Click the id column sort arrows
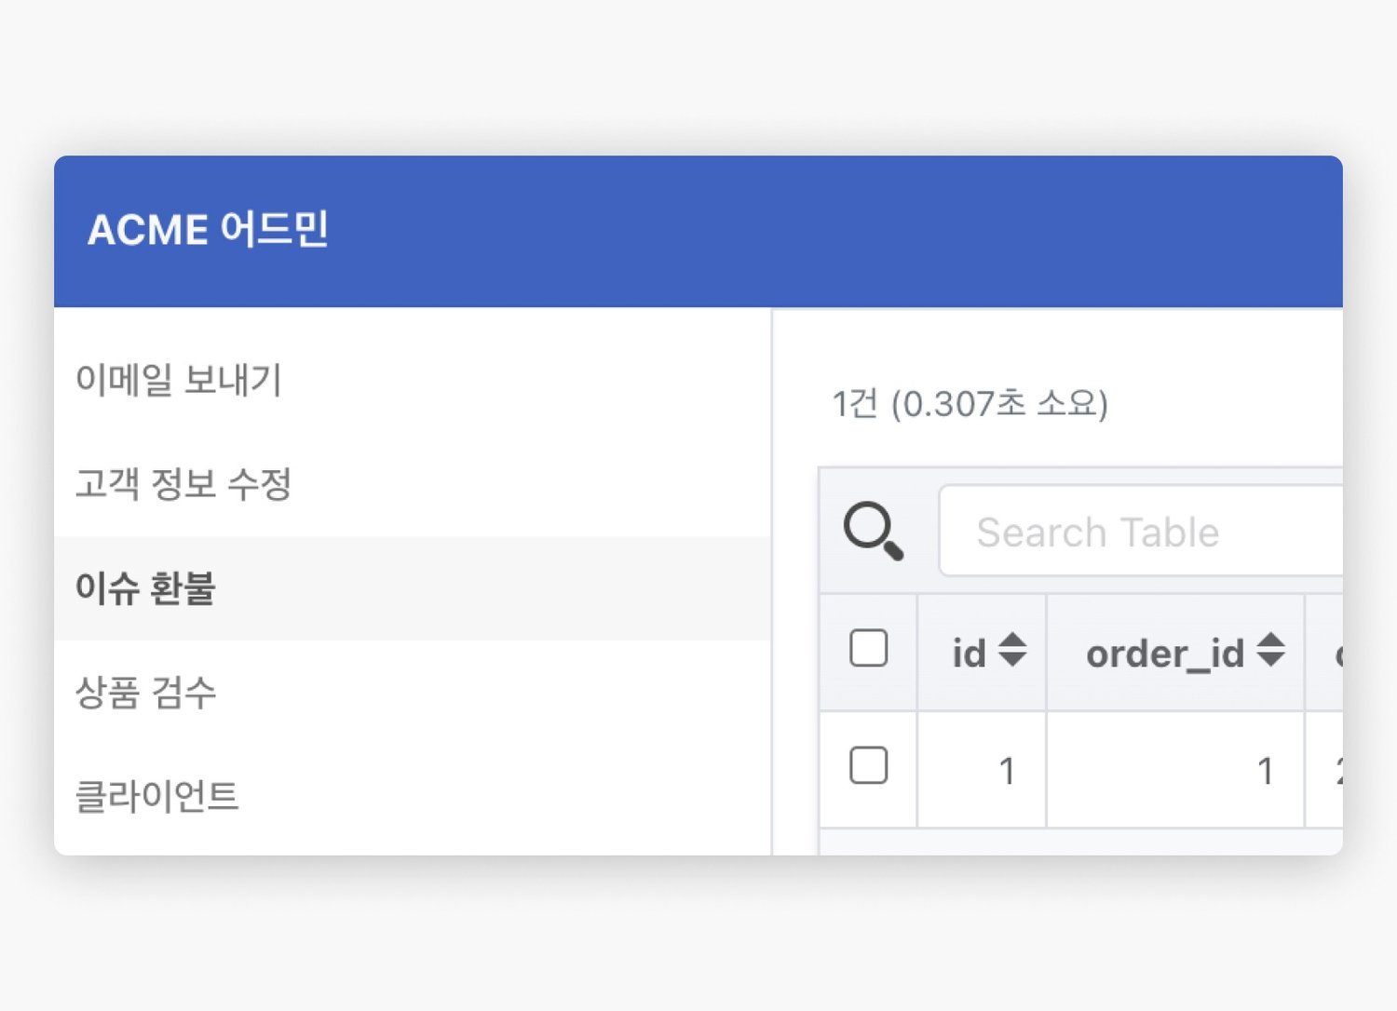The image size is (1397, 1011). [1012, 650]
